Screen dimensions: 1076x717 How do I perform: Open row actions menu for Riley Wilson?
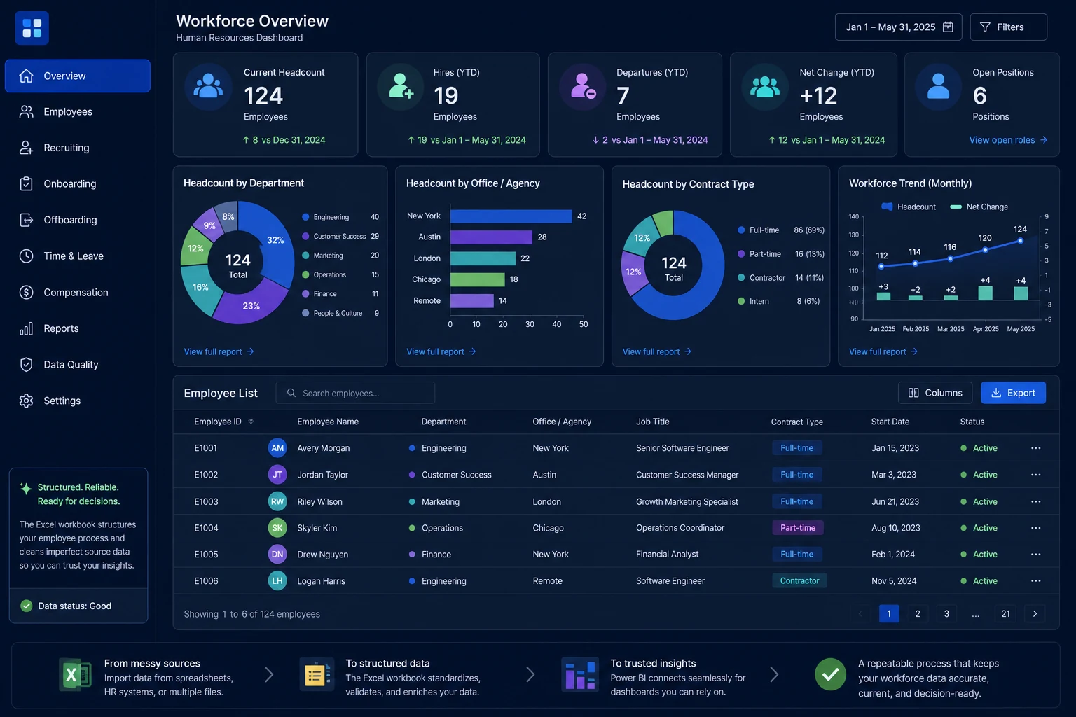click(x=1036, y=501)
